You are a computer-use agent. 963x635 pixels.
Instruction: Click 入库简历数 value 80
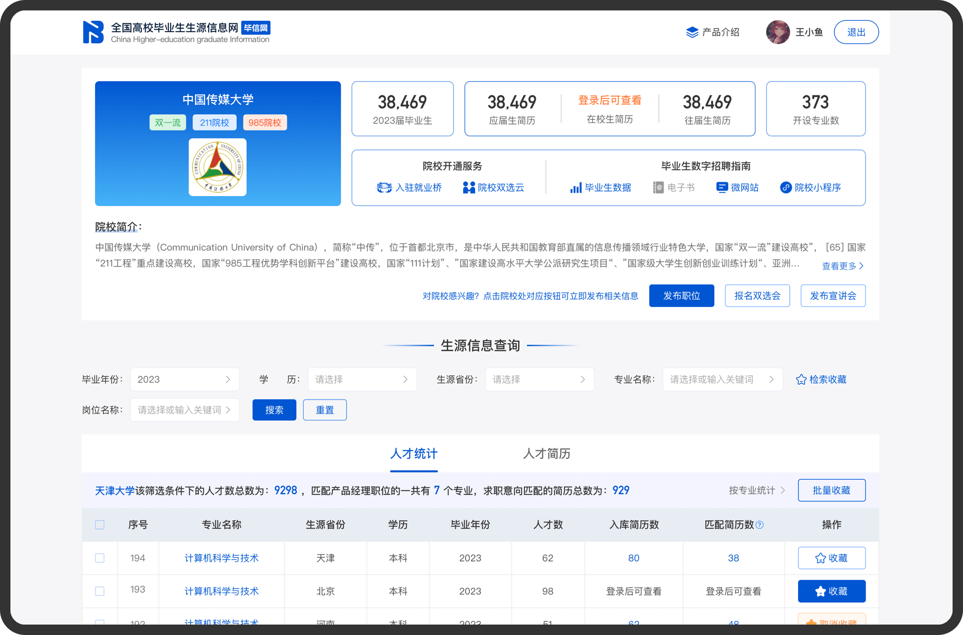click(633, 558)
